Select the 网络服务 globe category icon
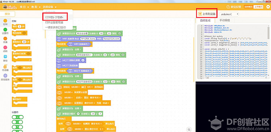This screenshot has width=271, height=132. point(5,76)
